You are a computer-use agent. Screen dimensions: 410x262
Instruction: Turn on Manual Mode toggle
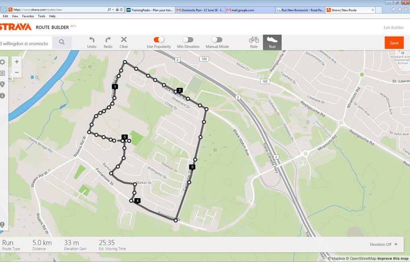tap(217, 40)
